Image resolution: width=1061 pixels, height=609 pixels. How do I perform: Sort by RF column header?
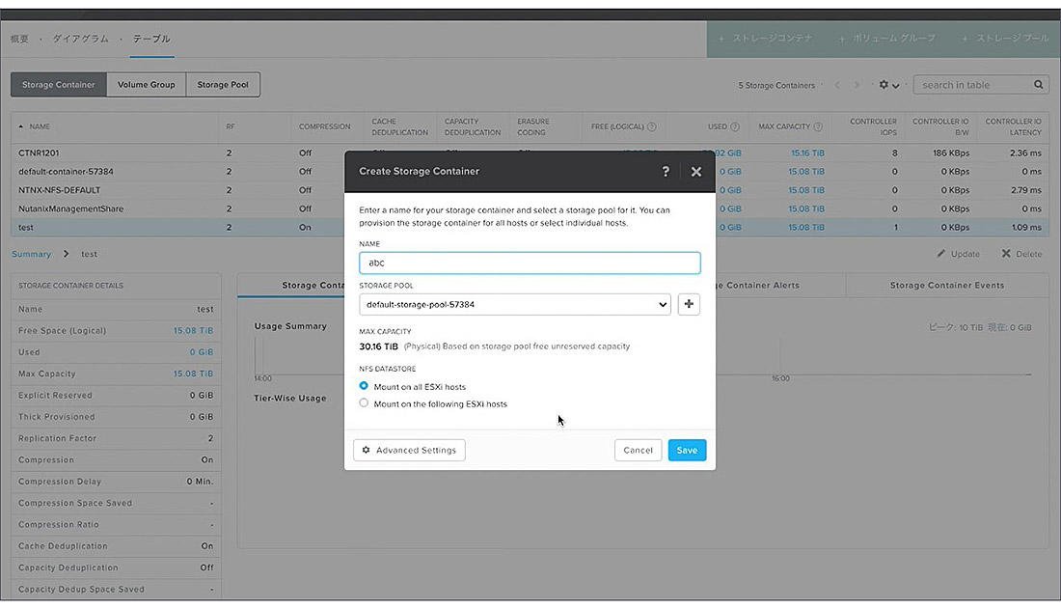tap(231, 126)
